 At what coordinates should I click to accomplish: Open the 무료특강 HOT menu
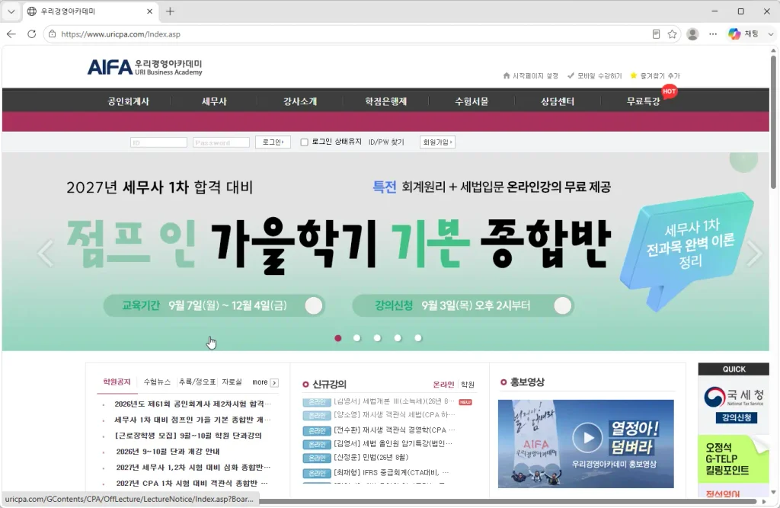point(643,101)
